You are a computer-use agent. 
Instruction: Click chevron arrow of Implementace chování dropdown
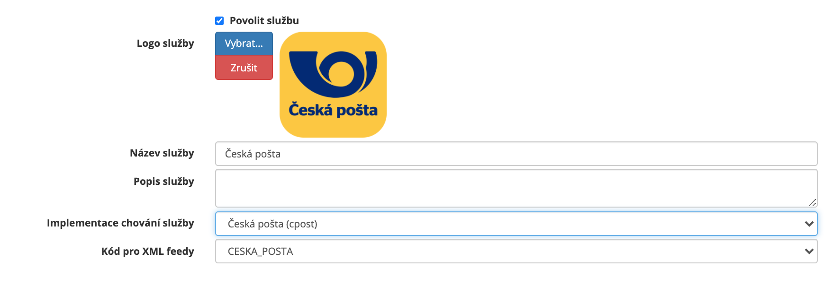pos(809,224)
